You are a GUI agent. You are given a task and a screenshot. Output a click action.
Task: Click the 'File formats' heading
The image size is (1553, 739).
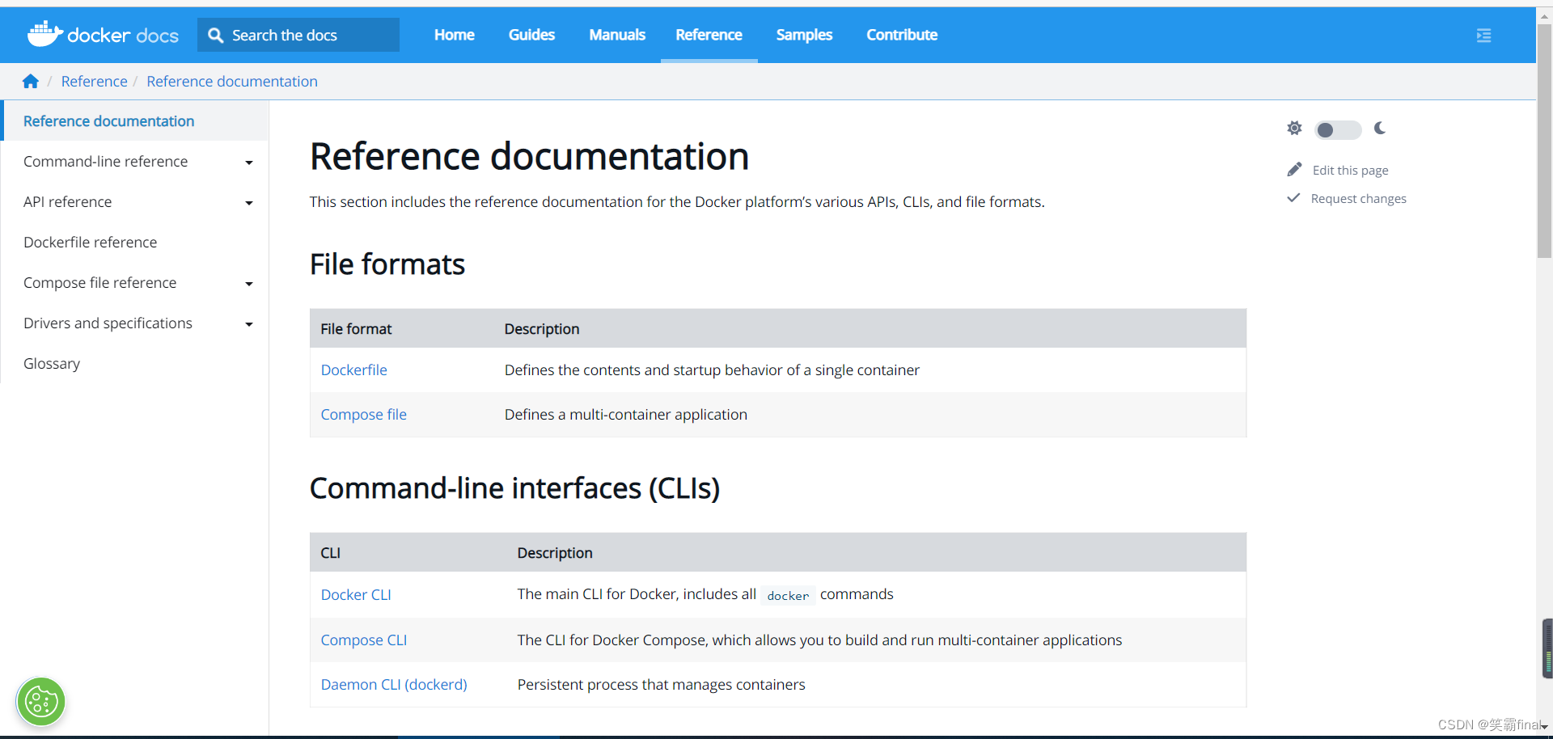(387, 264)
